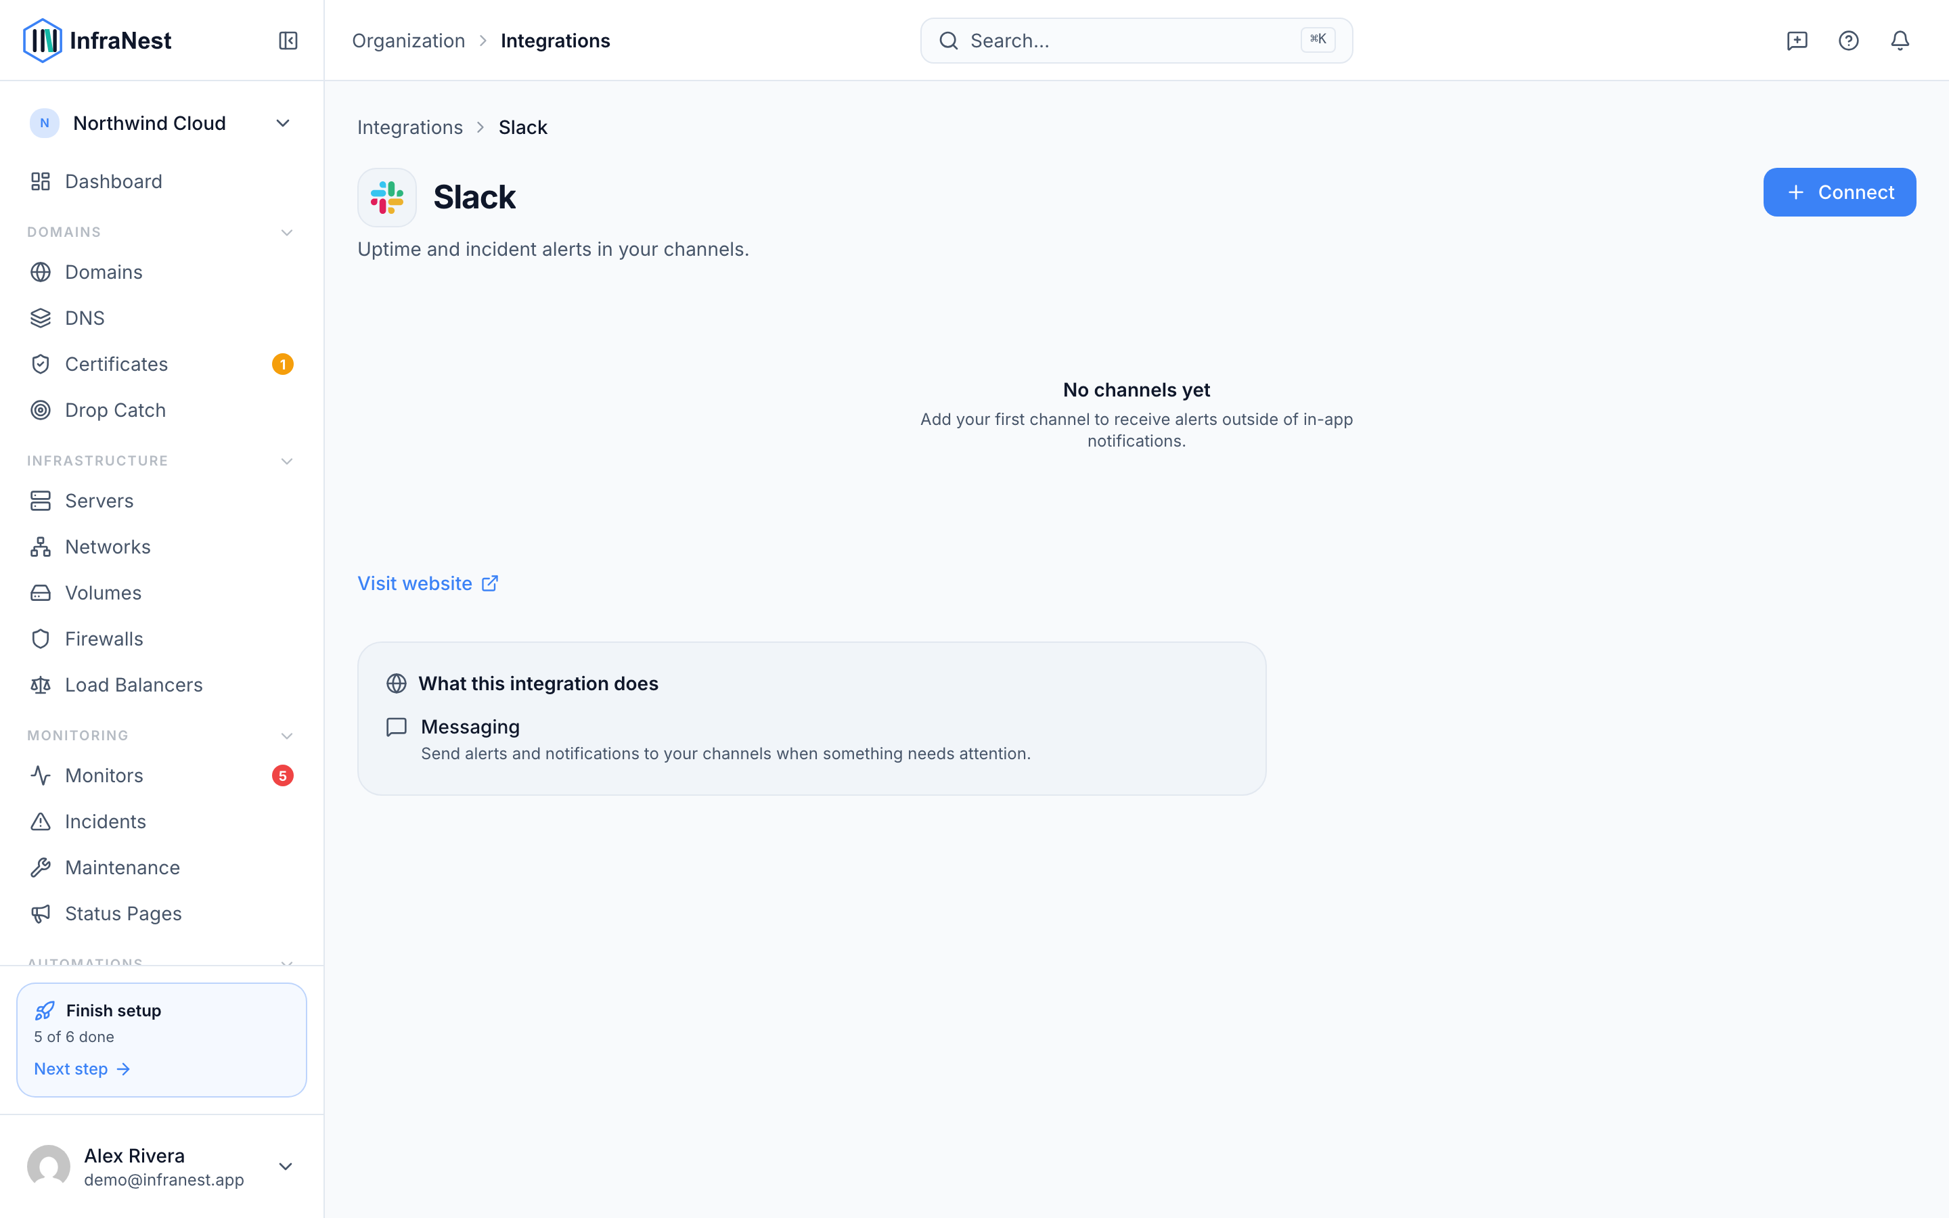The width and height of the screenshot is (1949, 1218).
Task: Open Drop Catch page
Action: (162, 410)
